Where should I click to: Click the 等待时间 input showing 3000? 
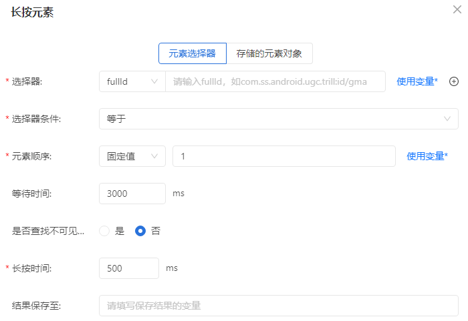(x=132, y=194)
